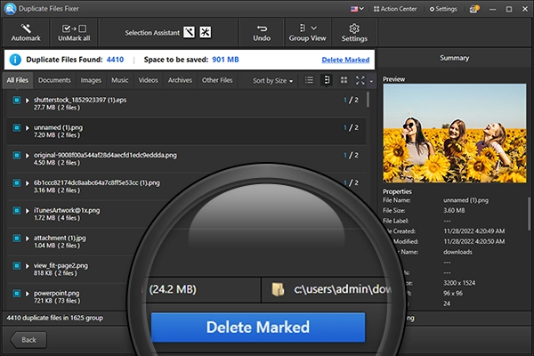The width and height of the screenshot is (534, 356).
Task: Click the sunflower preview image
Action: pyautogui.click(x=455, y=133)
